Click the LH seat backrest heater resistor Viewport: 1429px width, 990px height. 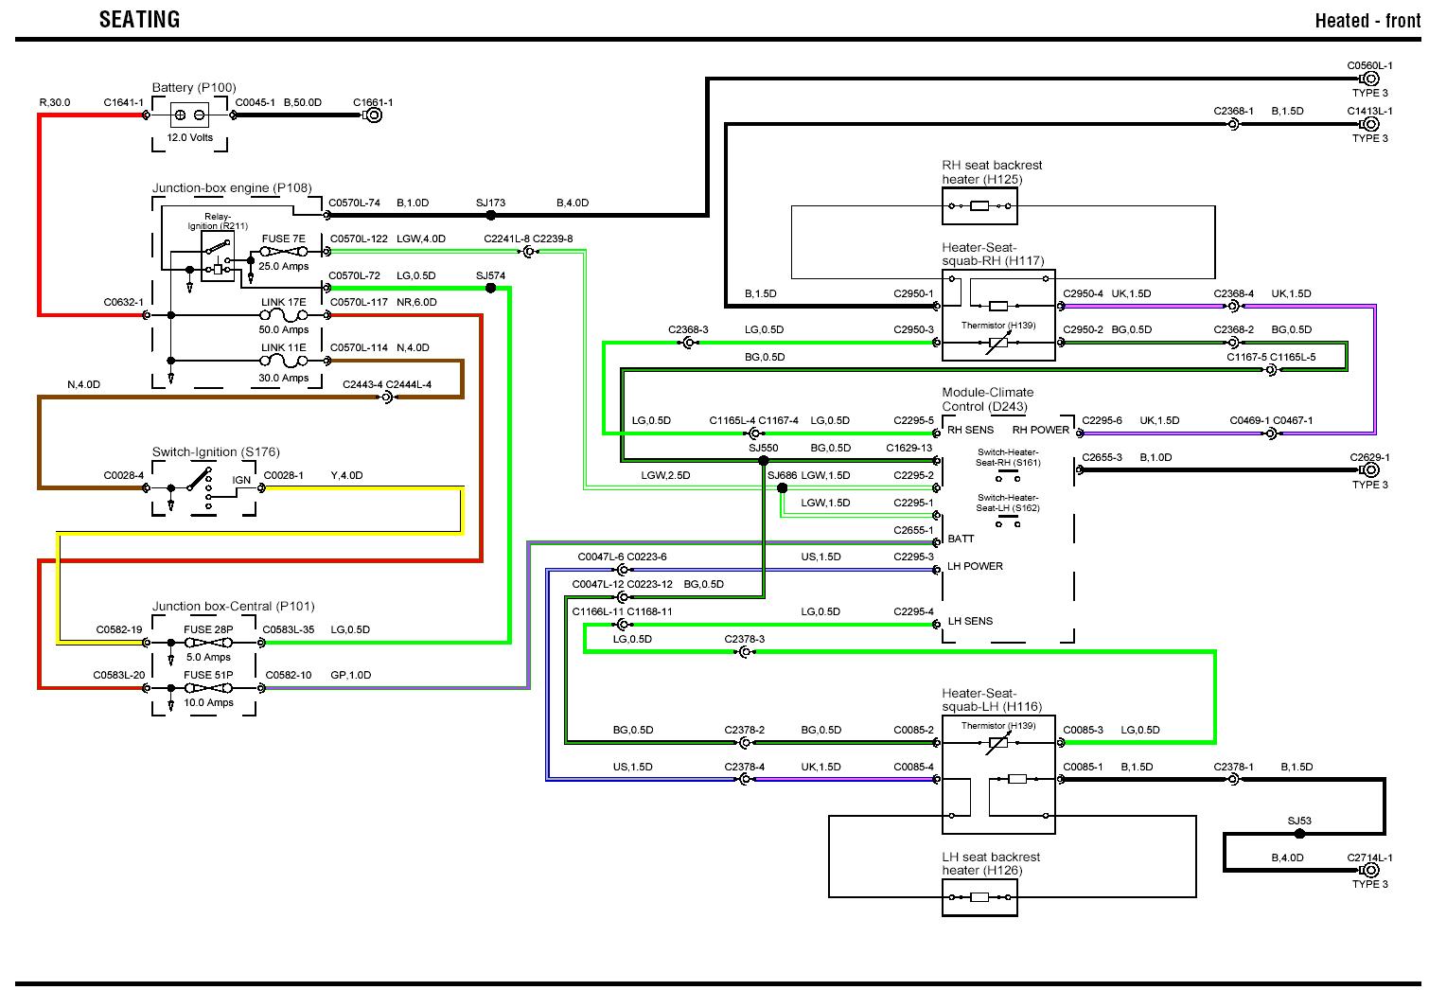[979, 897]
